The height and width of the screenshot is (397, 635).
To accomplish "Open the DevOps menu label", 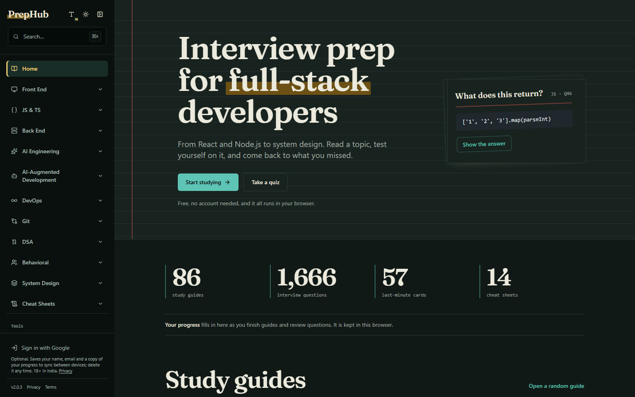I will click(x=32, y=200).
